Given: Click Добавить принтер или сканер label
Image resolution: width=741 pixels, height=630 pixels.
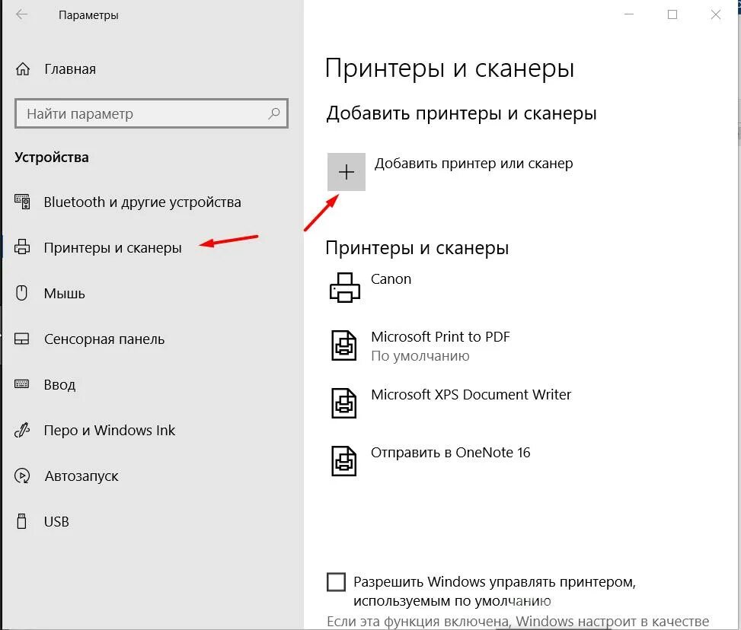Looking at the screenshot, I should coord(474,164).
